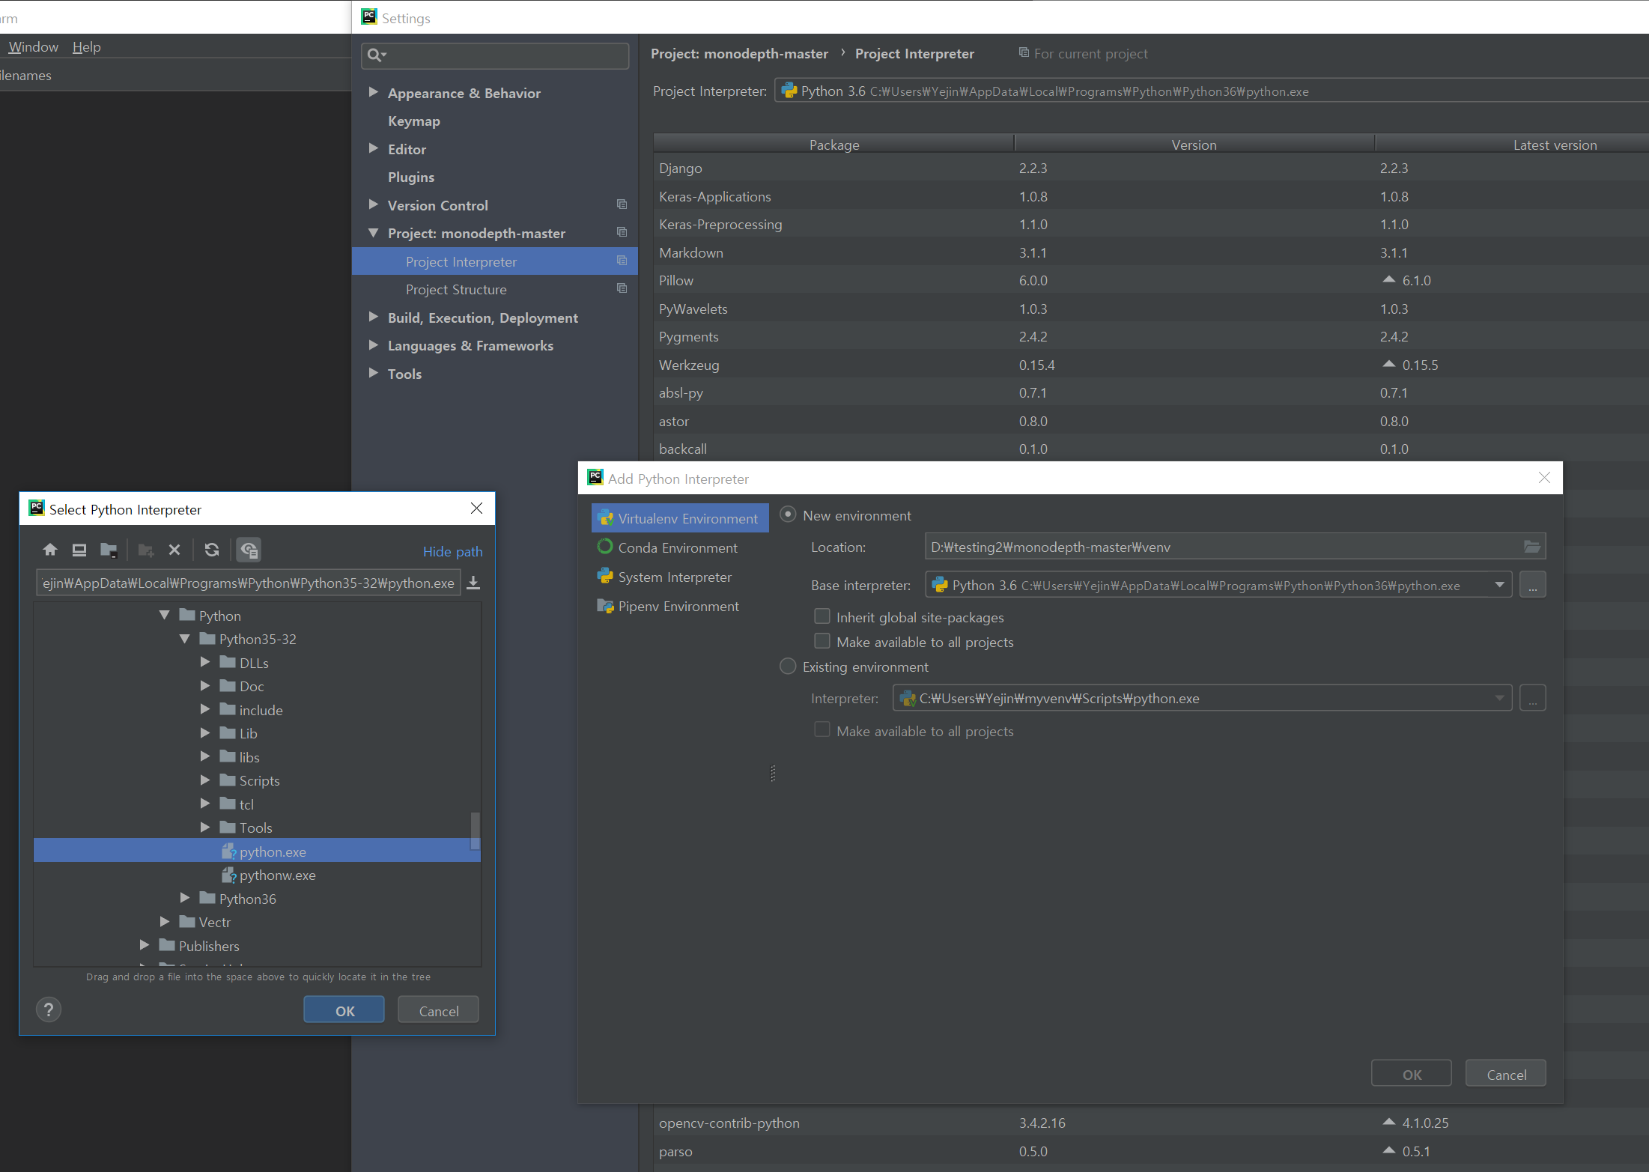
Task: Expand the Python36 folder in tree
Action: coord(185,898)
